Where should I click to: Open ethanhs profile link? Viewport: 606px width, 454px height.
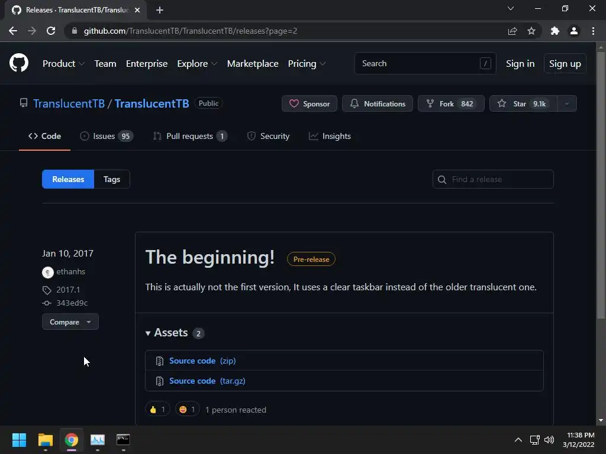point(71,271)
